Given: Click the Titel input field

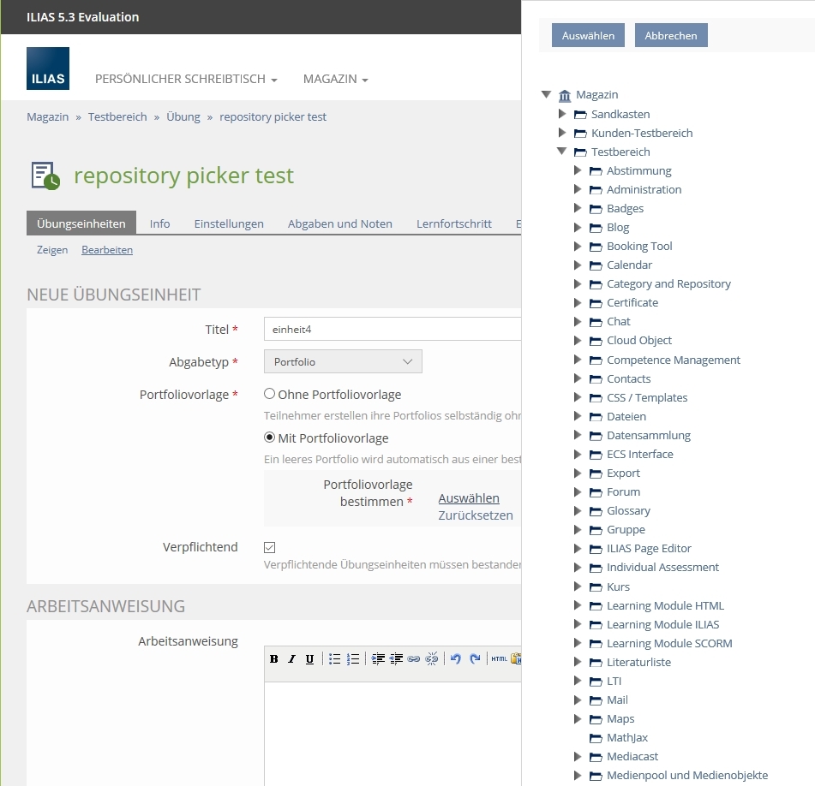Looking at the screenshot, I should [393, 329].
